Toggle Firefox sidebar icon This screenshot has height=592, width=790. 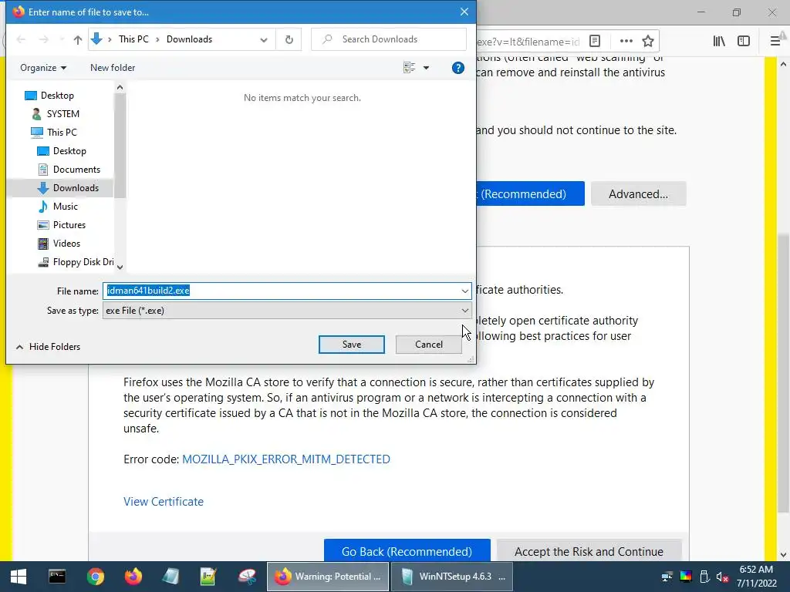coord(744,41)
